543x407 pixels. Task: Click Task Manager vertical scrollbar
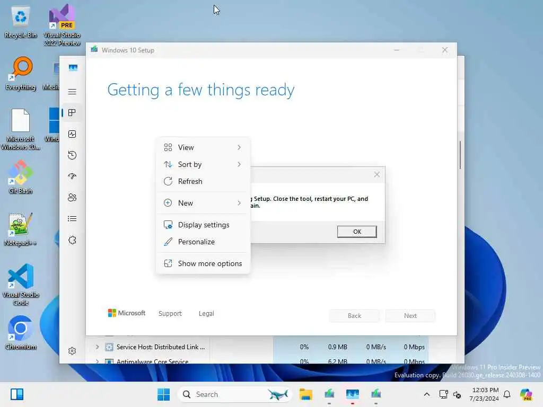pos(460,155)
